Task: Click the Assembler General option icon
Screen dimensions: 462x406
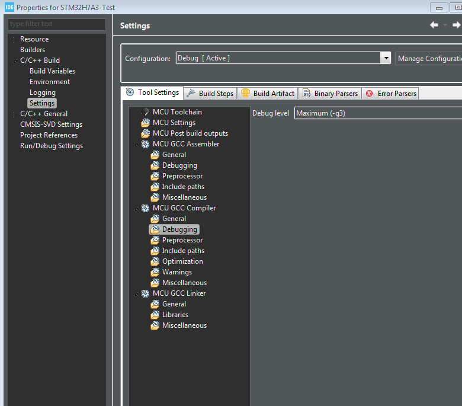Action: (x=155, y=155)
